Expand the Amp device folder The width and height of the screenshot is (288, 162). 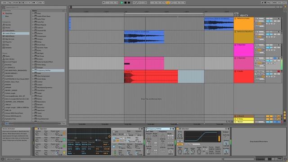click(x=33, y=13)
